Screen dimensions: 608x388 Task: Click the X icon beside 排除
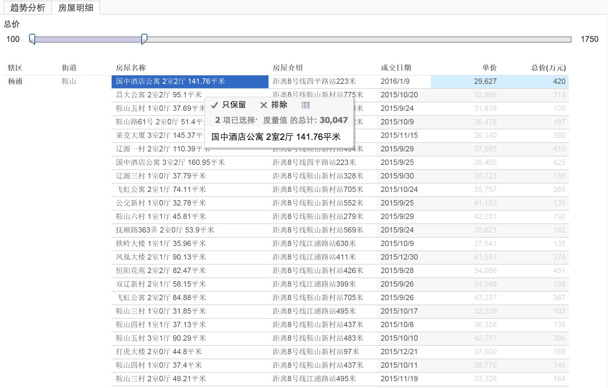point(264,105)
